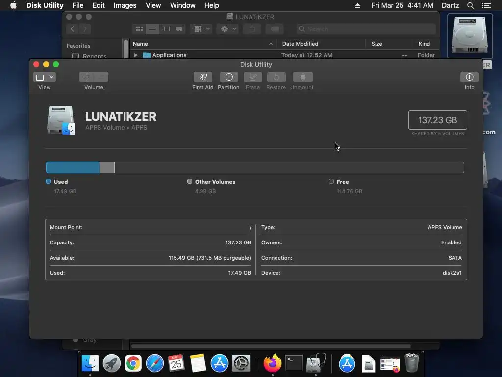Screen dimensions: 502x377
Task: Open Spotlight search in the menu bar
Action: coord(470,5)
